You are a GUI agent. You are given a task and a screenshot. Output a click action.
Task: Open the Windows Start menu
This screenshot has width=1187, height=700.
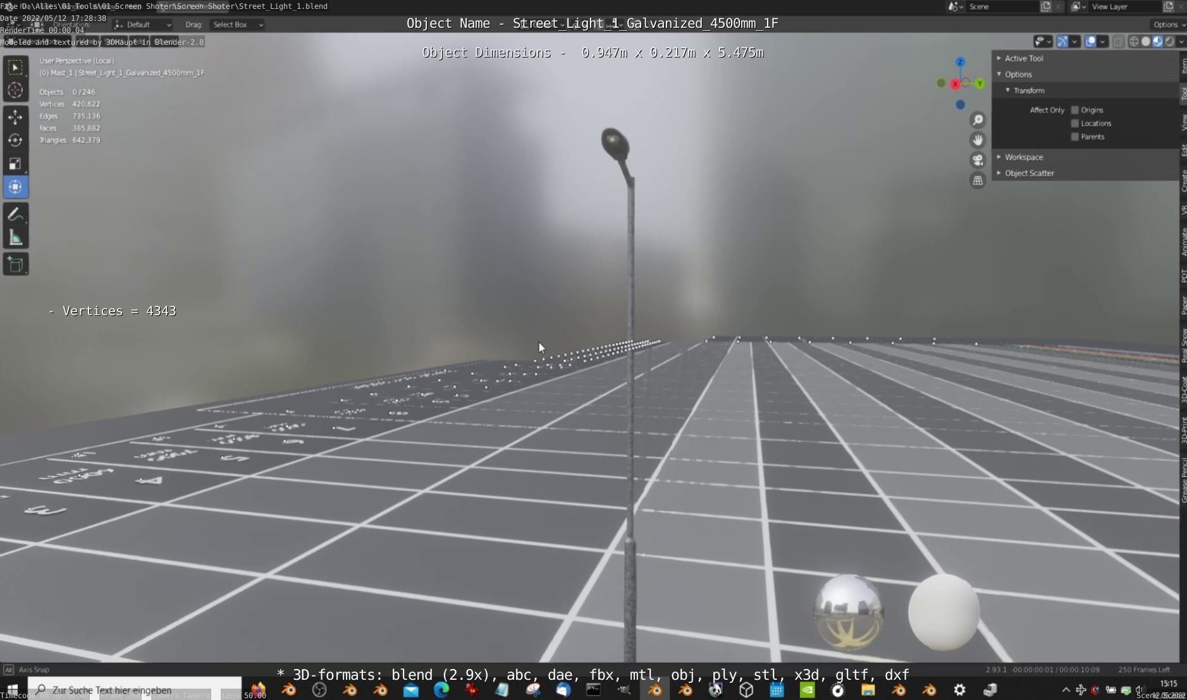click(x=13, y=690)
